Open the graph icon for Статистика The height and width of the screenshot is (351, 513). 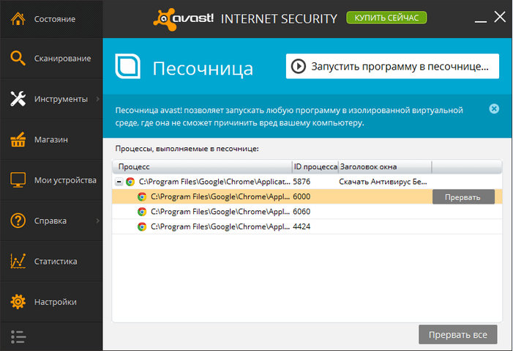pyautogui.click(x=18, y=261)
